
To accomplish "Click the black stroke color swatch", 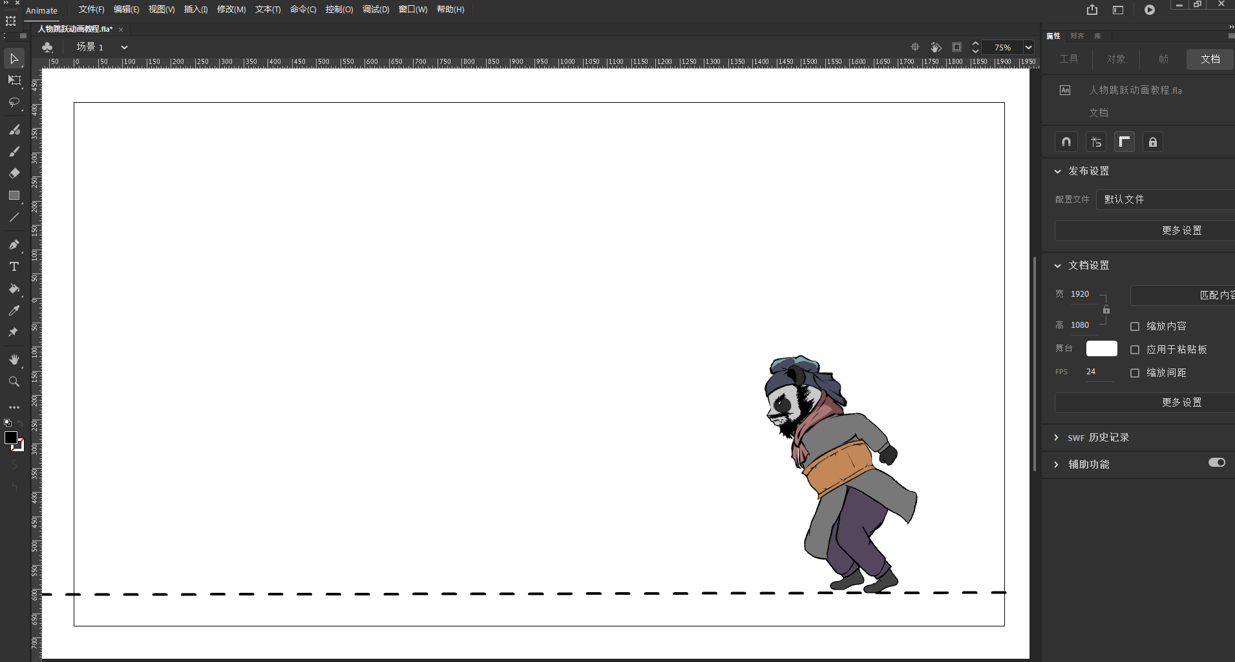I will point(11,438).
